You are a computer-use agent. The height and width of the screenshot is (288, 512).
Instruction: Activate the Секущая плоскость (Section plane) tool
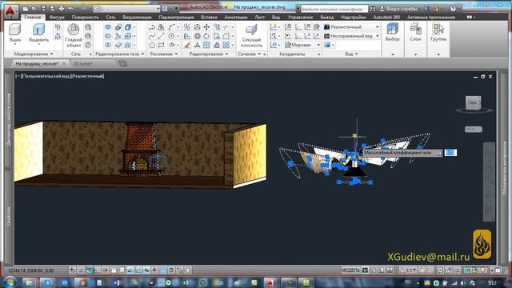(251, 36)
